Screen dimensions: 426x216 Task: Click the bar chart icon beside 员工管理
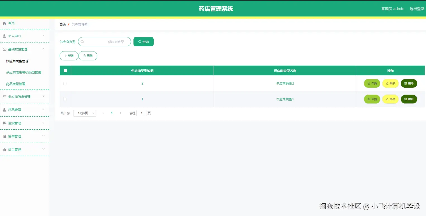tap(4, 149)
